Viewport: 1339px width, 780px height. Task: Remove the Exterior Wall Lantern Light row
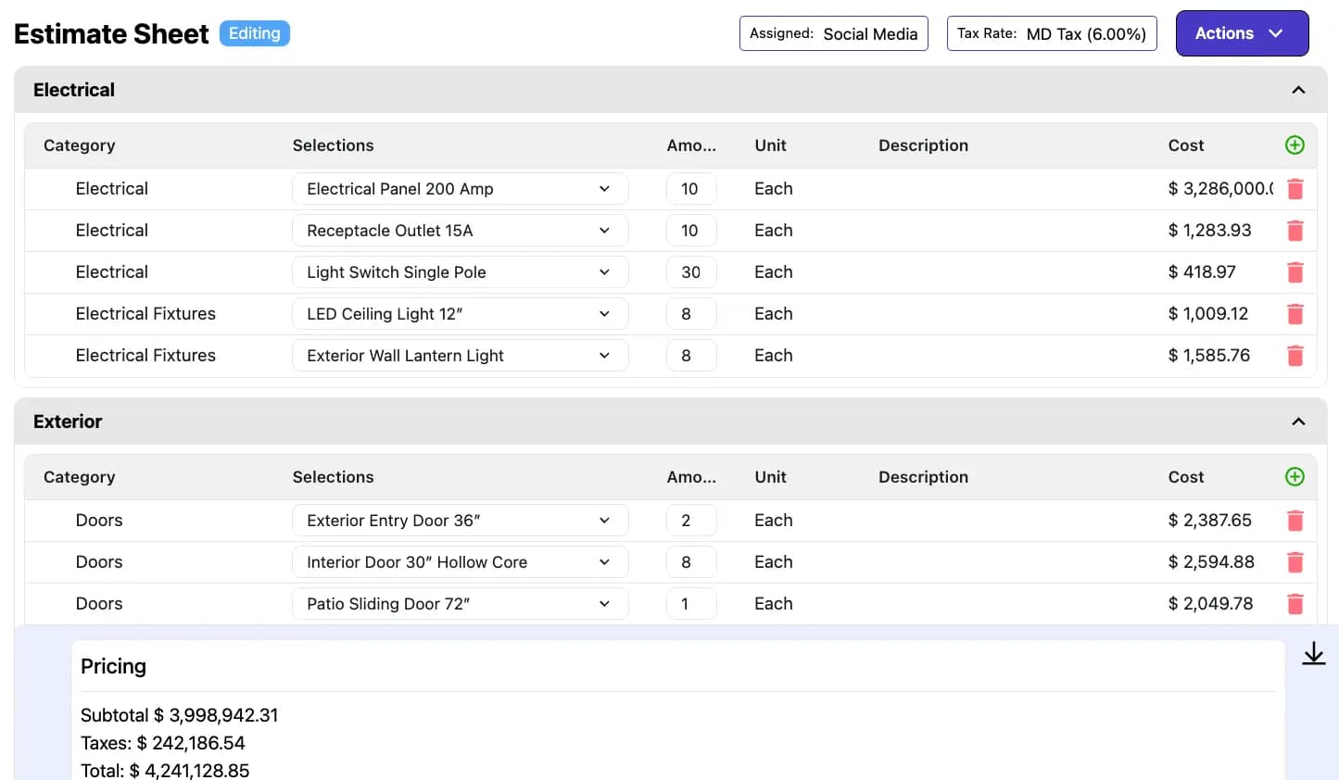(x=1295, y=355)
